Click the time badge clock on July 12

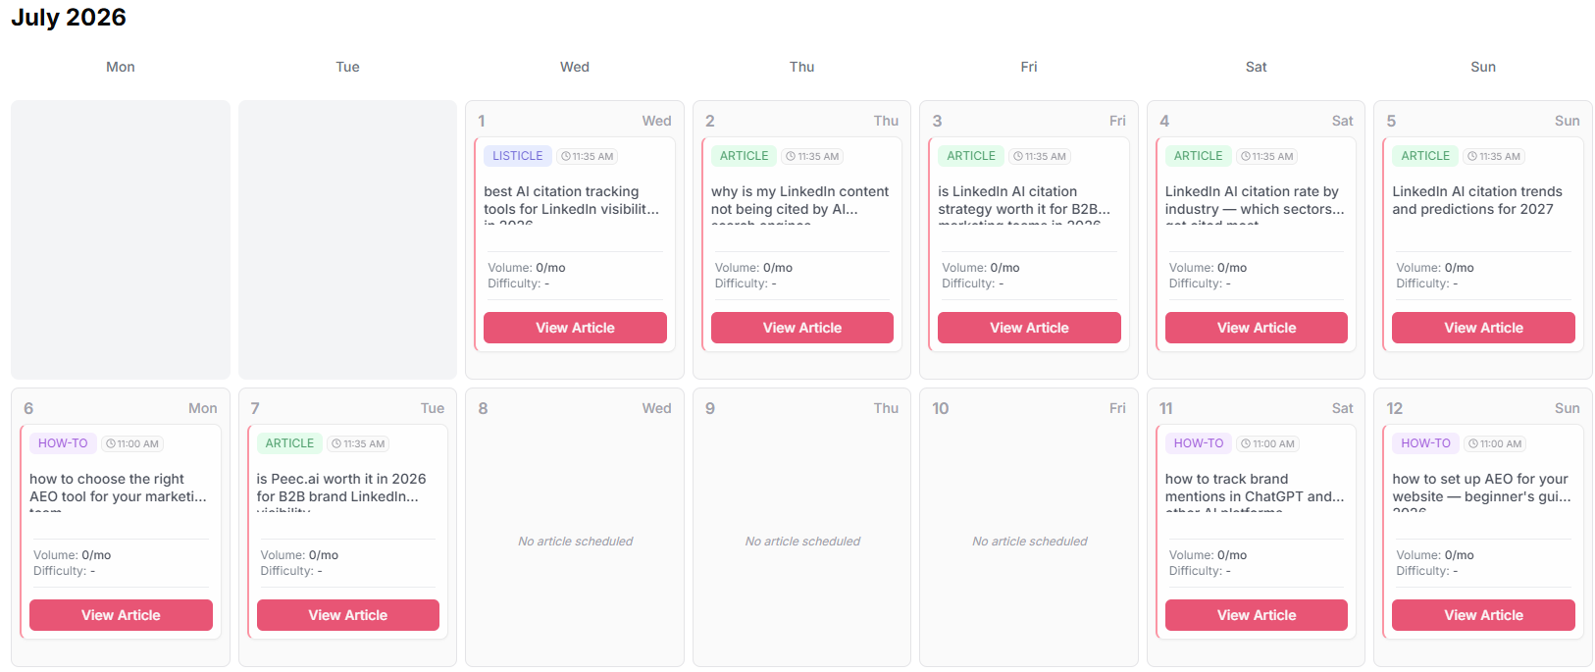tap(1473, 444)
